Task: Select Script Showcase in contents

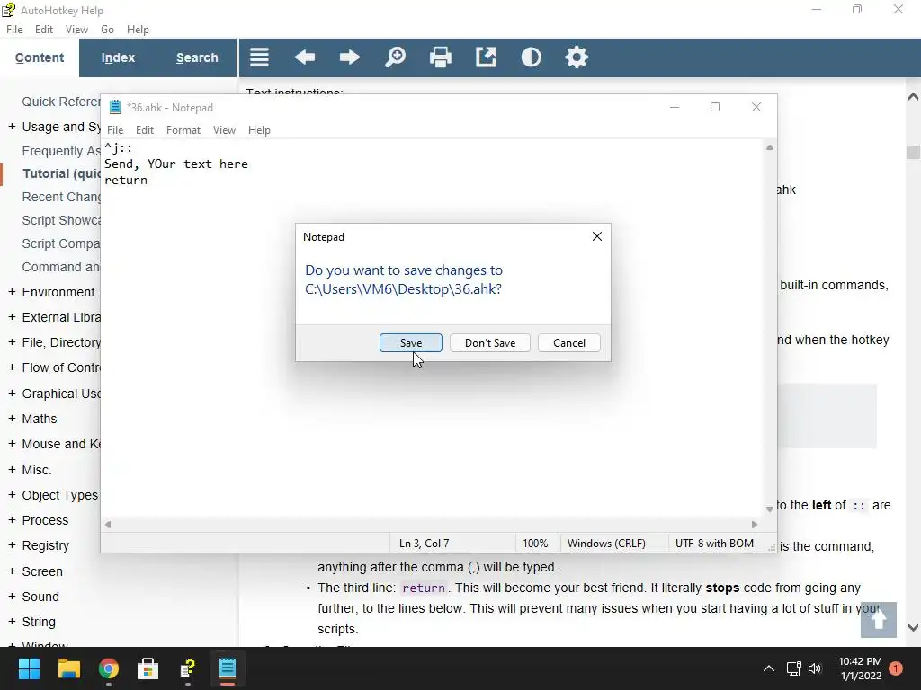Action: [61, 220]
